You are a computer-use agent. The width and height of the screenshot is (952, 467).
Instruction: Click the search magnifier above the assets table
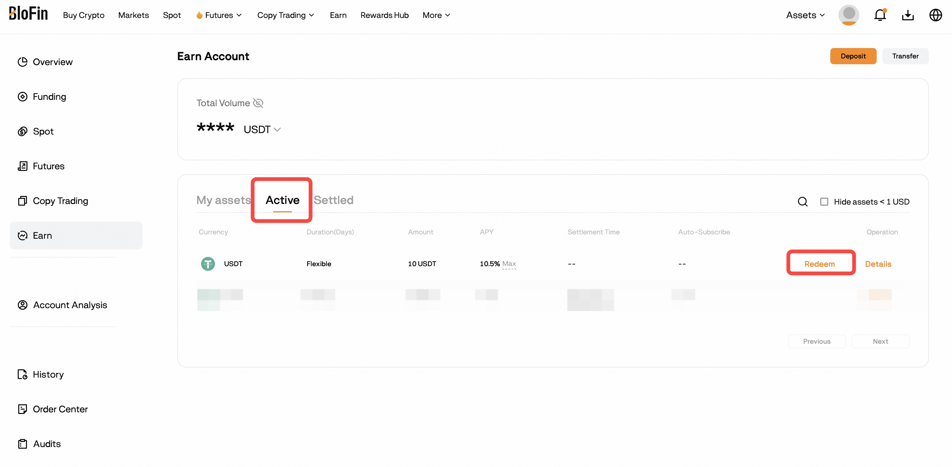pos(802,202)
